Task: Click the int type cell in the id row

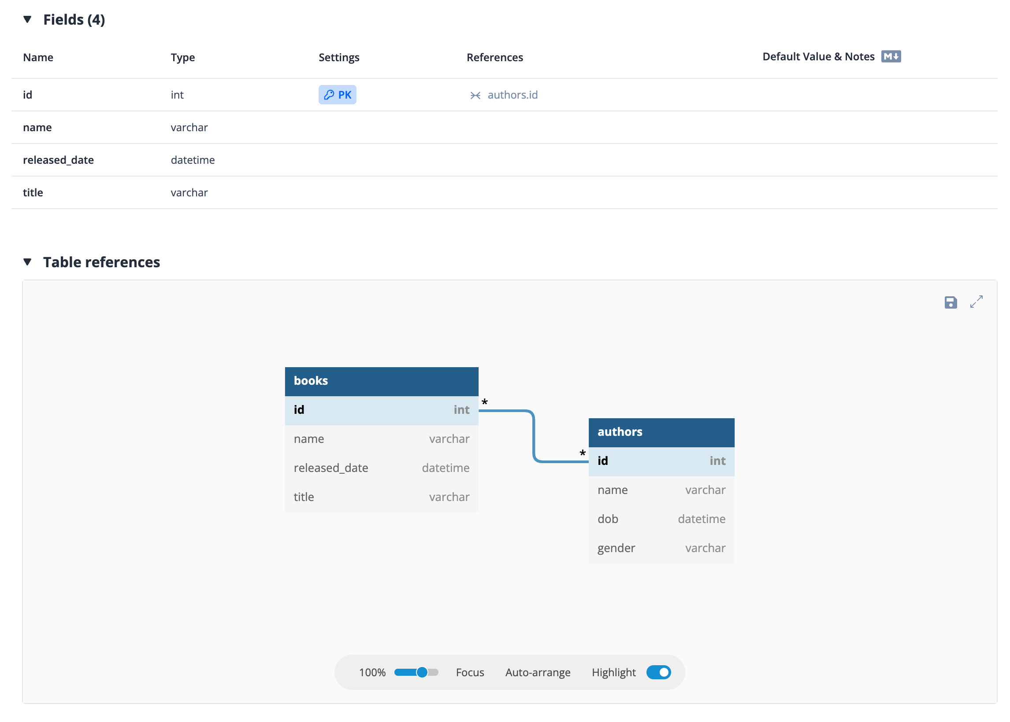Action: (x=177, y=95)
